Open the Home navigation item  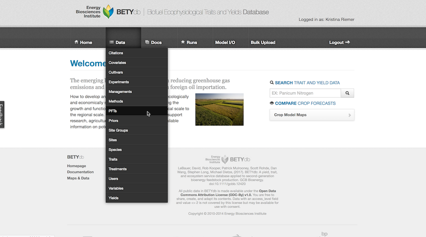[83, 42]
